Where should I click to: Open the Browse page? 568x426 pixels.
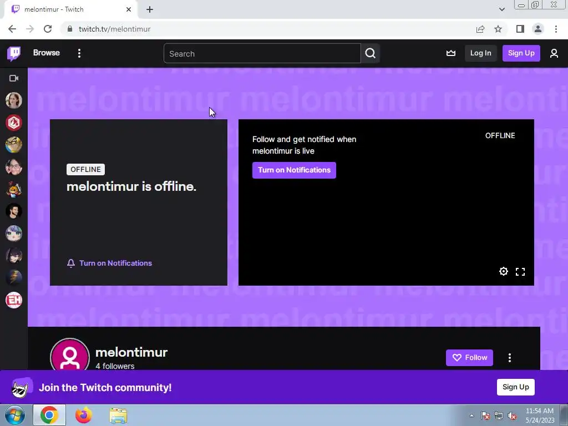pyautogui.click(x=47, y=53)
